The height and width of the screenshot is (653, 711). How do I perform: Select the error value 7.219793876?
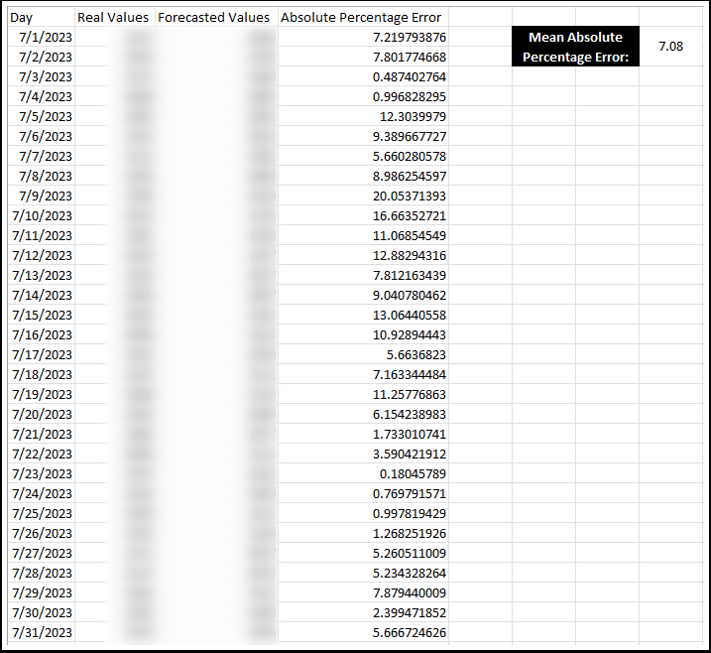[363, 37]
